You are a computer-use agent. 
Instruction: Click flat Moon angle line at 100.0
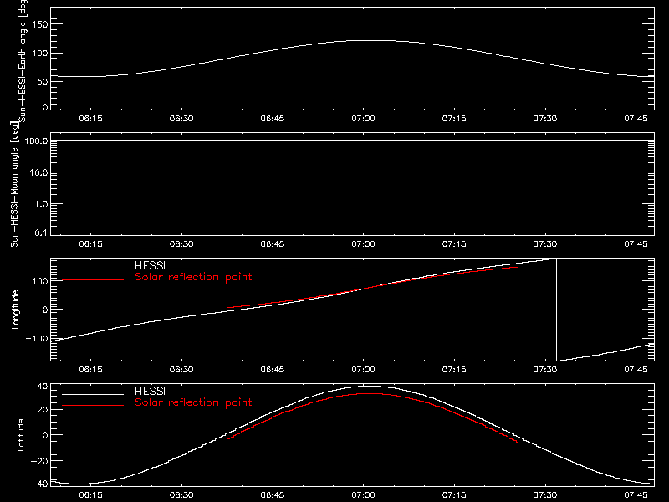[352, 140]
